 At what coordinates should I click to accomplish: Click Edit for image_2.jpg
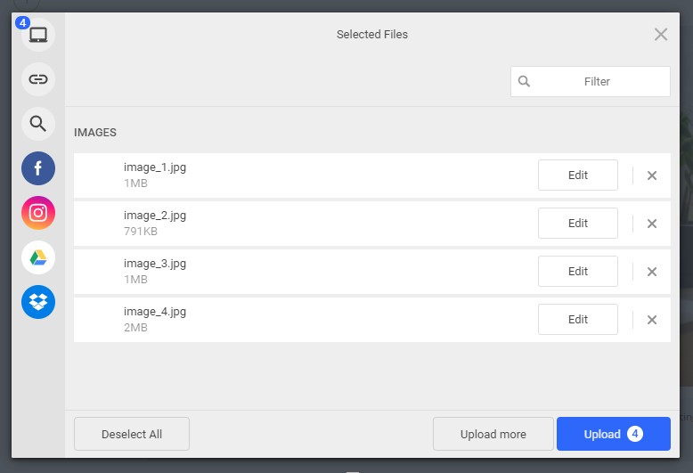coord(577,224)
